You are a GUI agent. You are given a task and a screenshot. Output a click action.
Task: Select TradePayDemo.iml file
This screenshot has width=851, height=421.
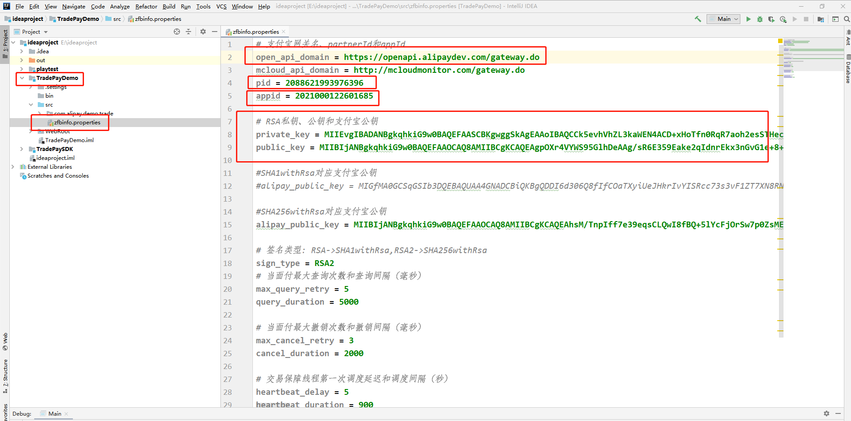click(69, 140)
